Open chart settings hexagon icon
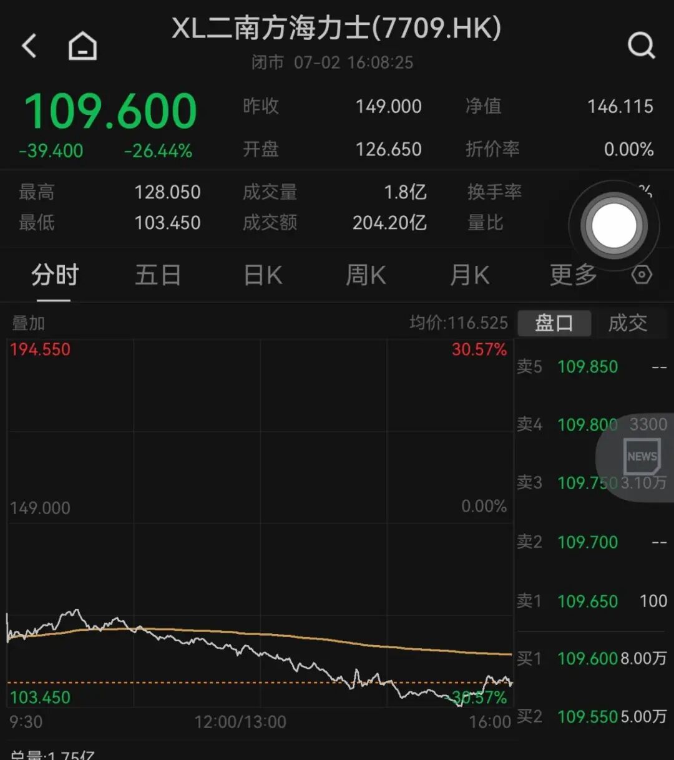674x760 pixels. (x=642, y=275)
